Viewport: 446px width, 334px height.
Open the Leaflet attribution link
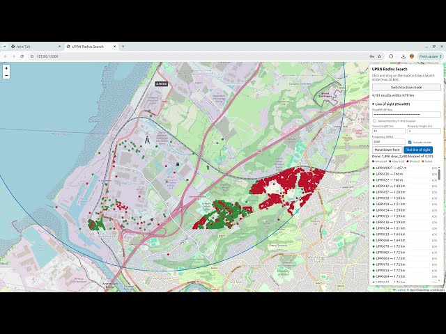tap(400, 290)
